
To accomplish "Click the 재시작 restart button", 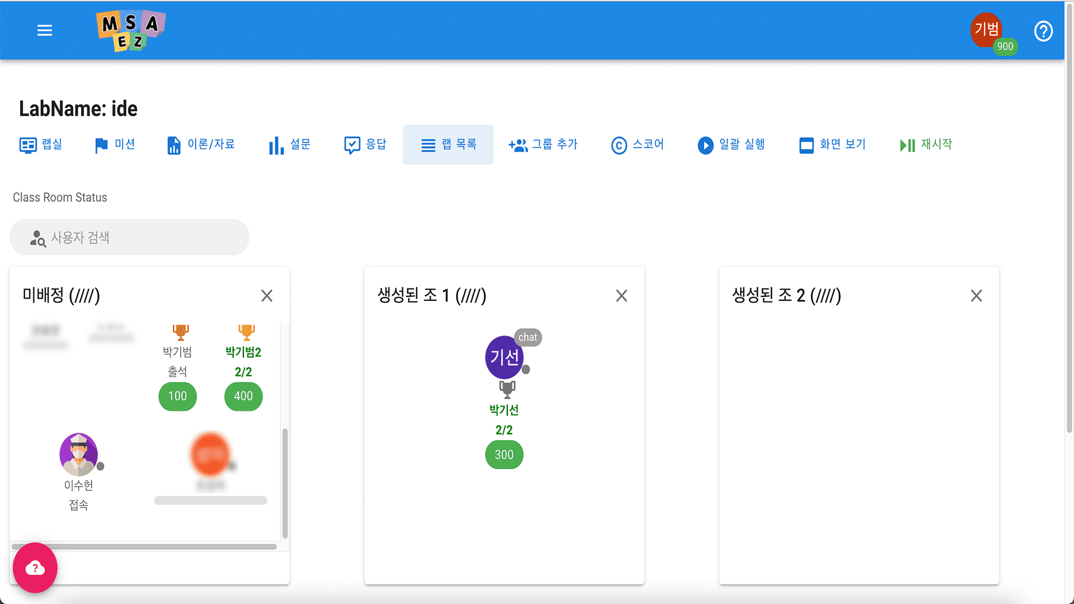I will 926,144.
